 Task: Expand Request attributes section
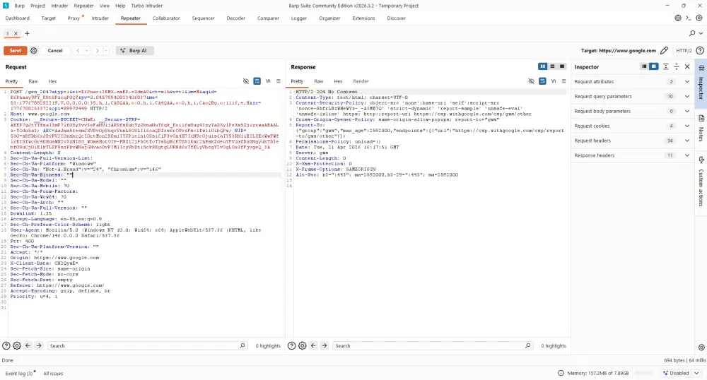point(687,81)
